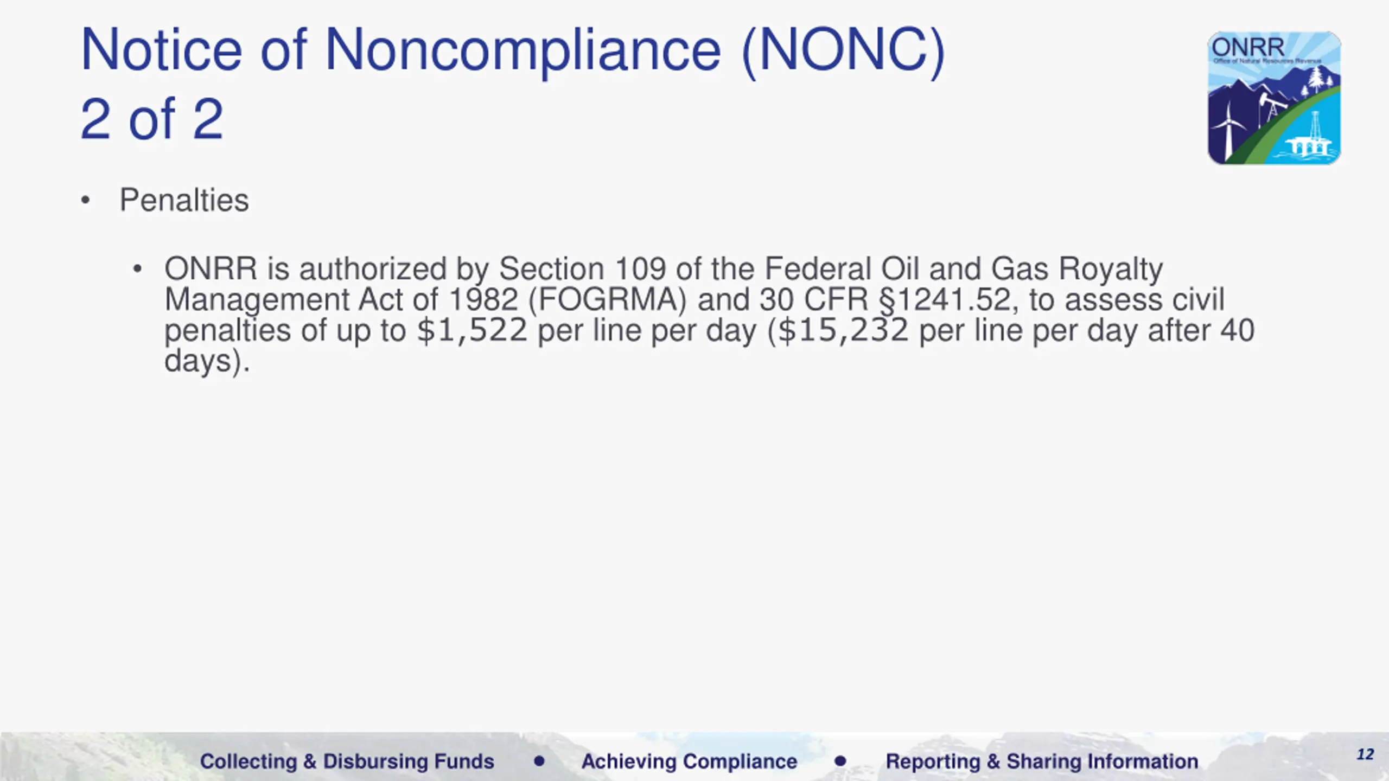The width and height of the screenshot is (1389, 781).
Task: Click the (FOGRMA) acronym text
Action: coord(607,300)
